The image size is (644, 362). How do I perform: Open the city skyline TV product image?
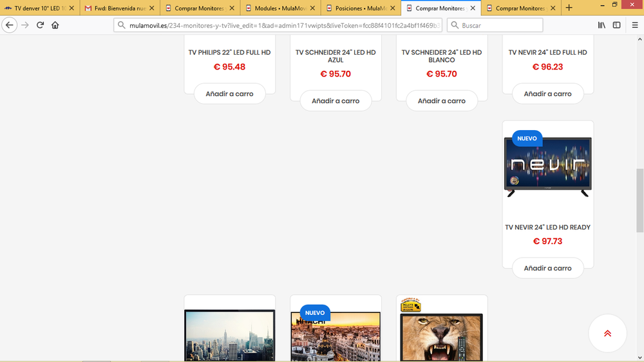(230, 336)
